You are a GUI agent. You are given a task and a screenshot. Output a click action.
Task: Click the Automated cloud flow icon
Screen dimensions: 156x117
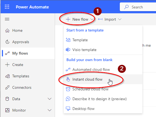coord(68,69)
